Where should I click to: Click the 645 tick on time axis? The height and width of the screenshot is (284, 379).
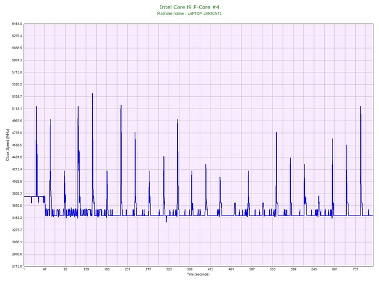pos(314,269)
